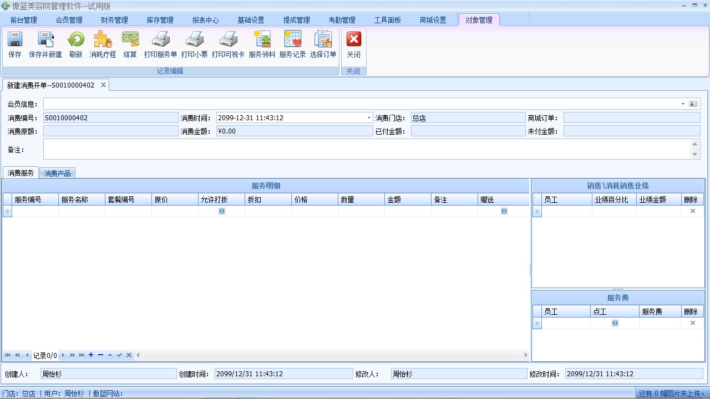Click the plus button to add a record
The image size is (710, 399).
coord(90,355)
